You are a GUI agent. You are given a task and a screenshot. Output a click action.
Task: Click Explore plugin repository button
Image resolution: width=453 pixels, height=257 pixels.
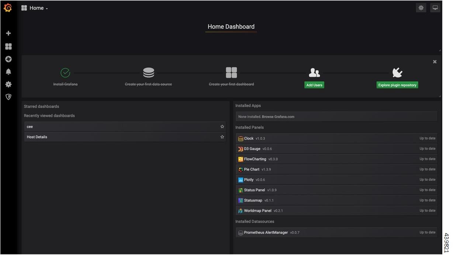[397, 85]
